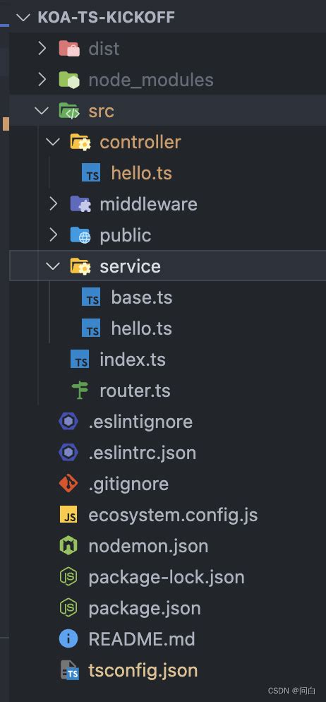Expand the dist folder chevron
The image size is (326, 702).
coord(42,48)
